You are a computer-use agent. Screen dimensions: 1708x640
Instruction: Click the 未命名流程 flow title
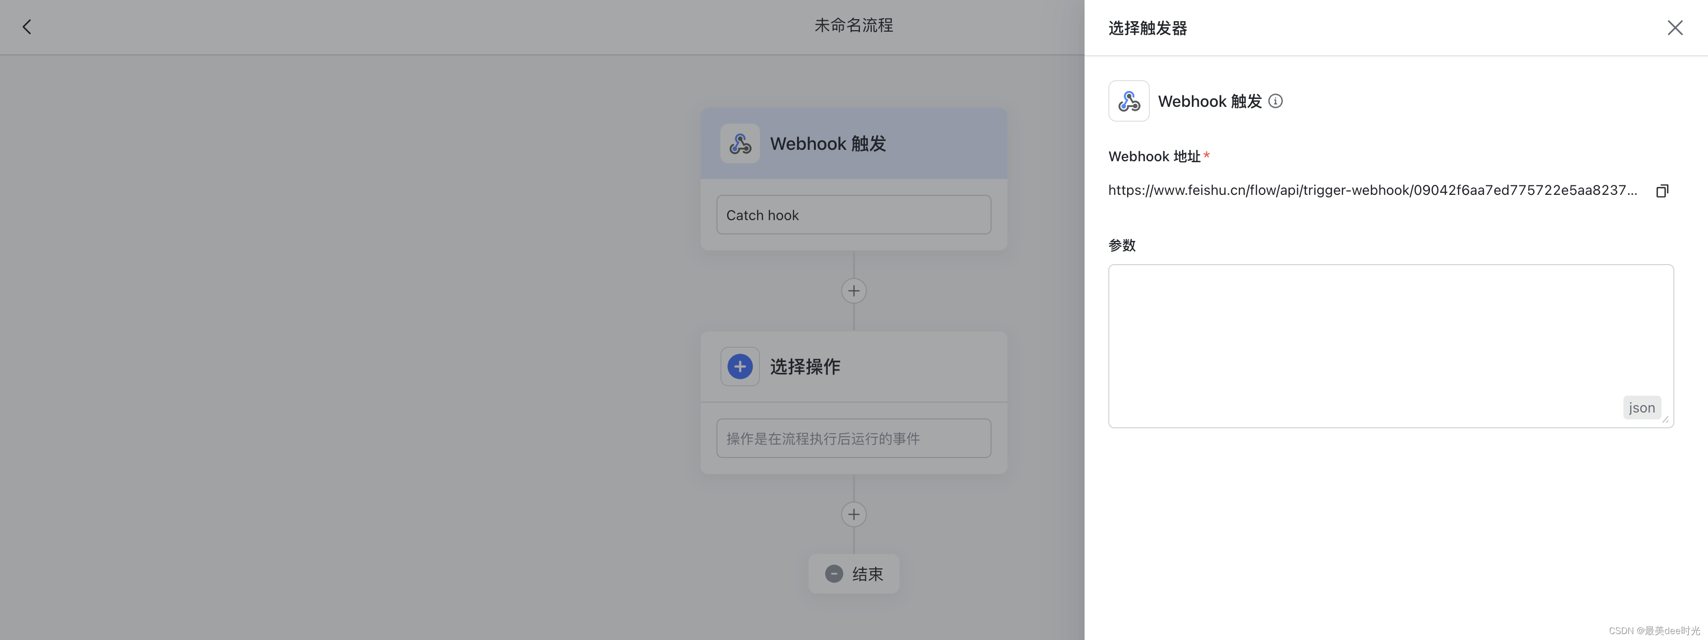pos(854,26)
